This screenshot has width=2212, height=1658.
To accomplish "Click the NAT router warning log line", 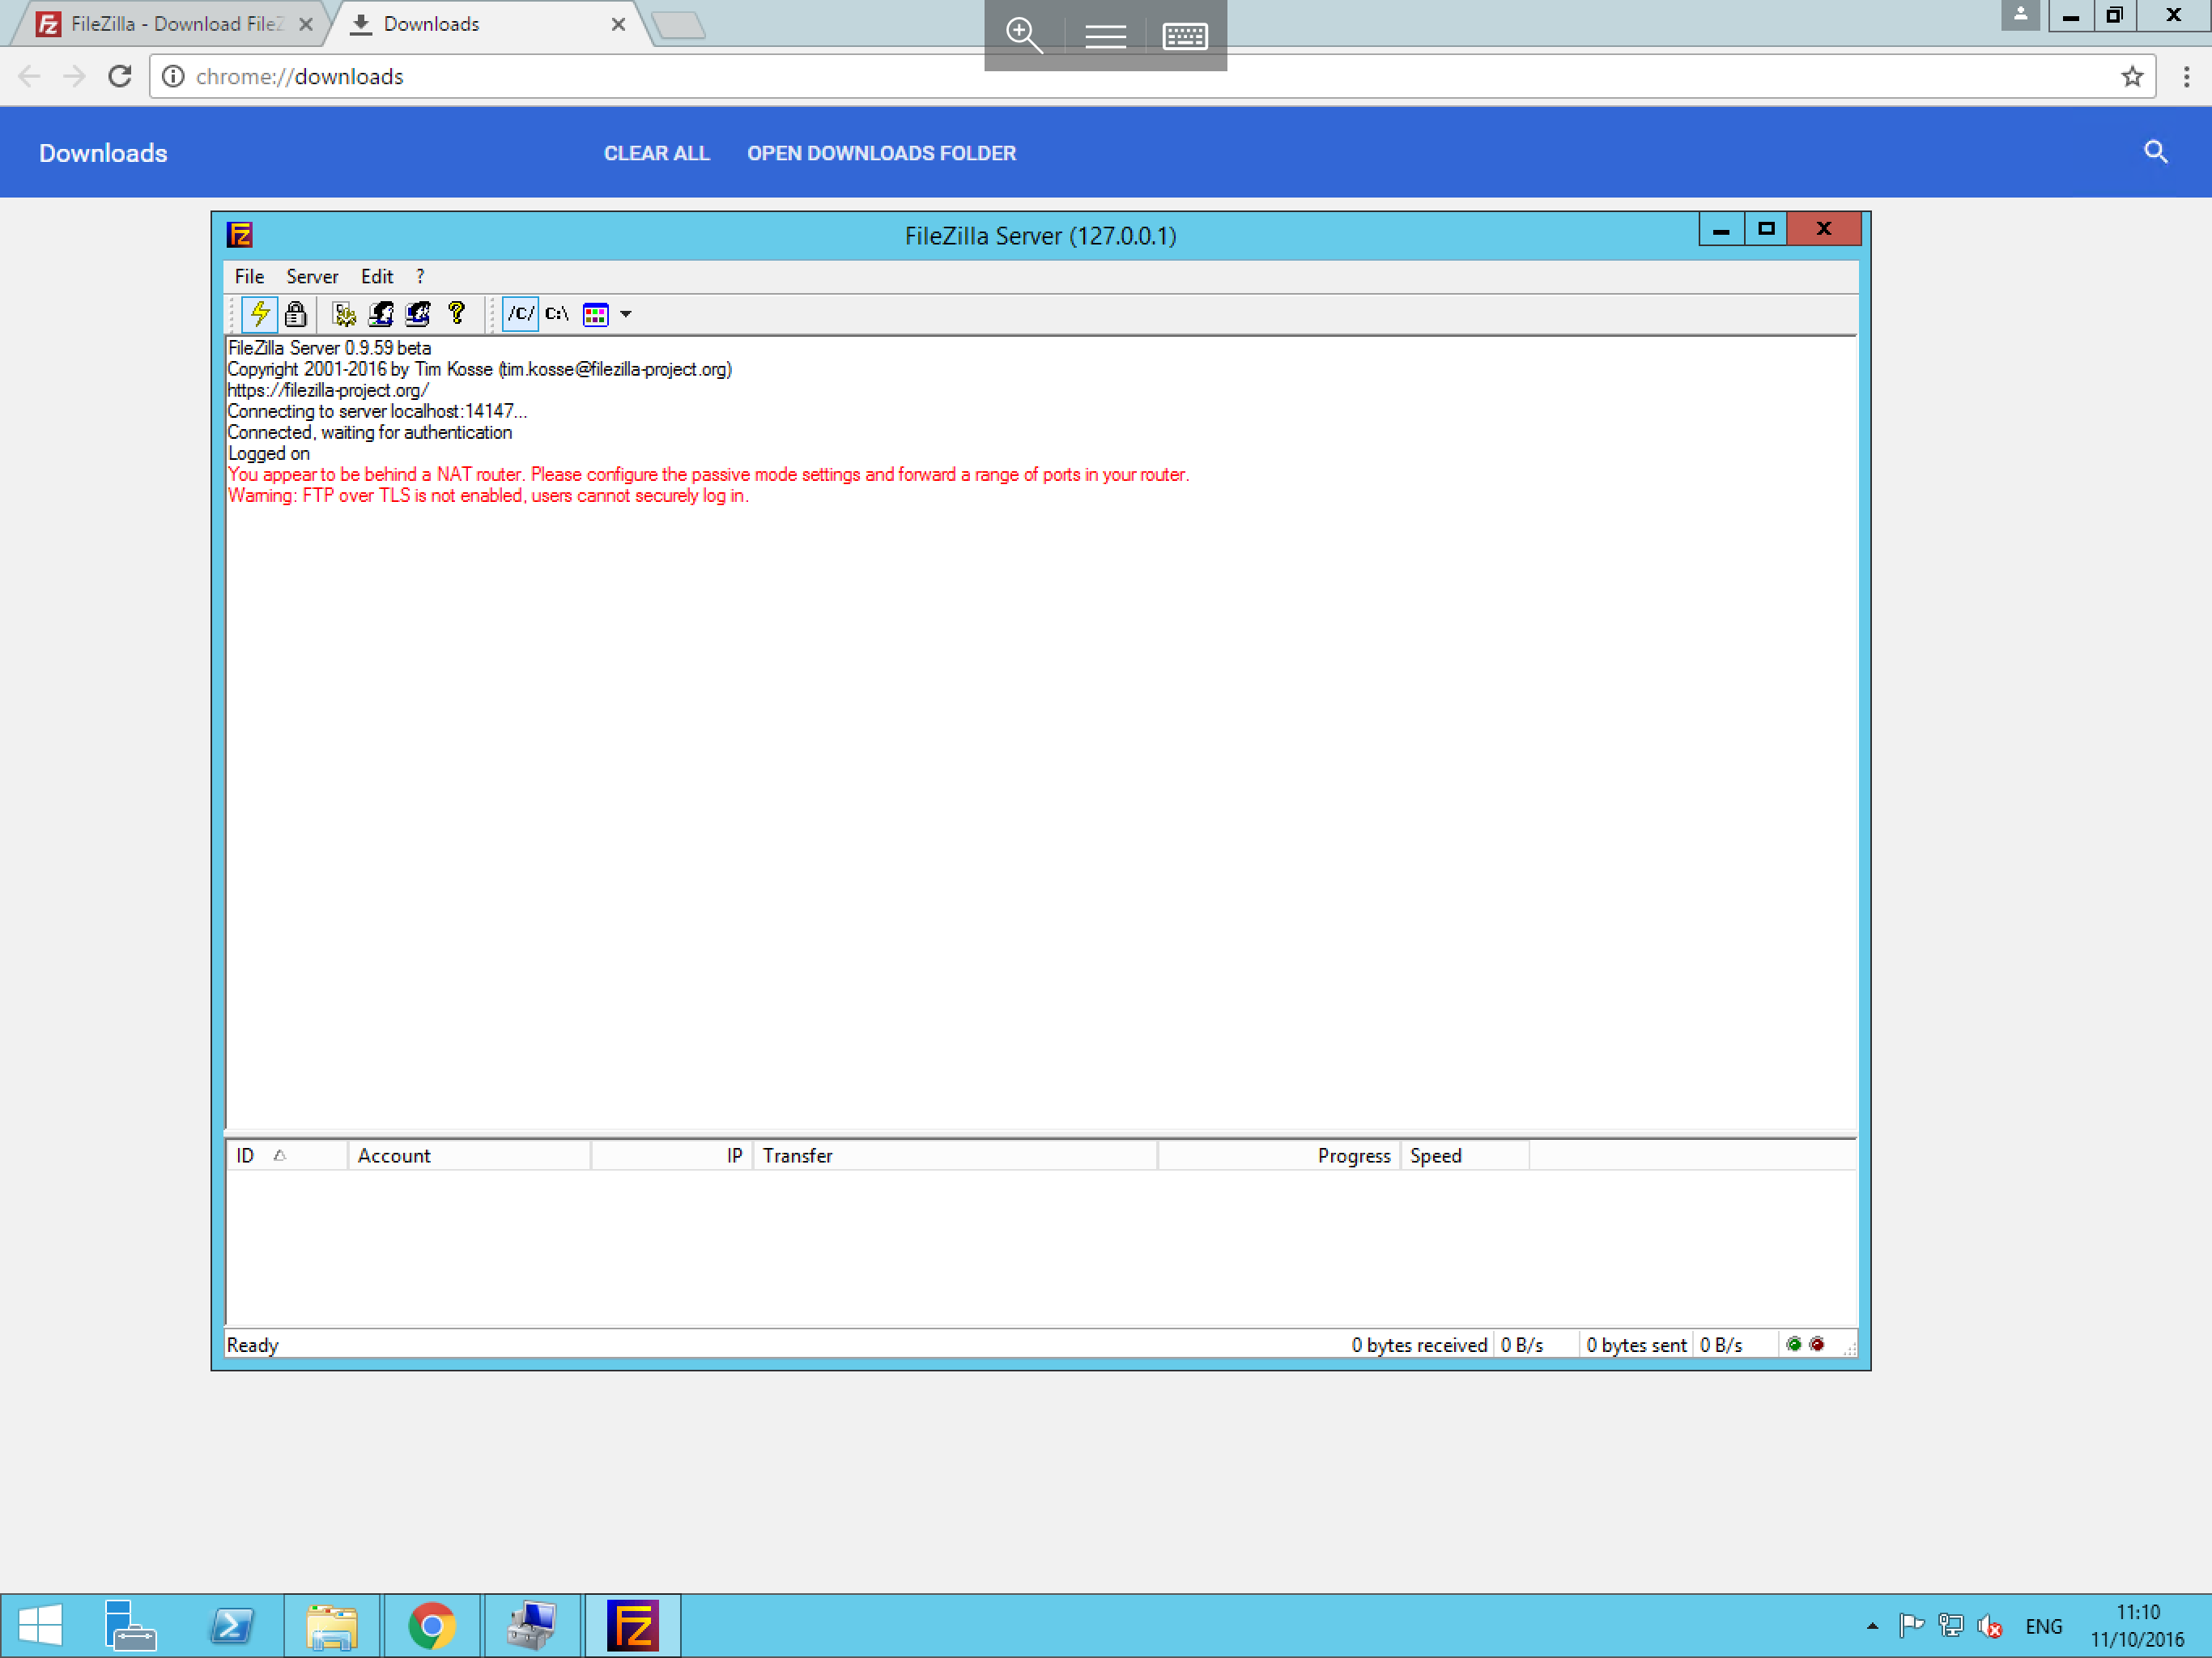I will tap(708, 474).
